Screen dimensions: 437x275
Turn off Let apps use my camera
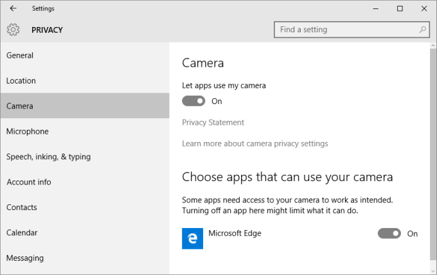[194, 101]
